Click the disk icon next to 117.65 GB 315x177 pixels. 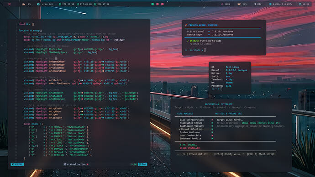[x=78, y=4]
